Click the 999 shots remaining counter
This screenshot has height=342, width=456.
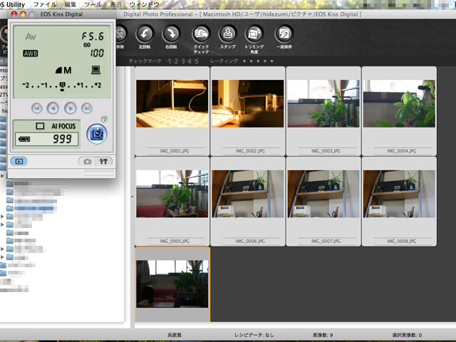click(62, 139)
